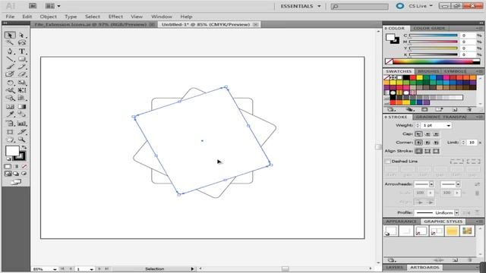486x273 pixels.
Task: Choose Round Join corner option
Action: tap(428, 143)
